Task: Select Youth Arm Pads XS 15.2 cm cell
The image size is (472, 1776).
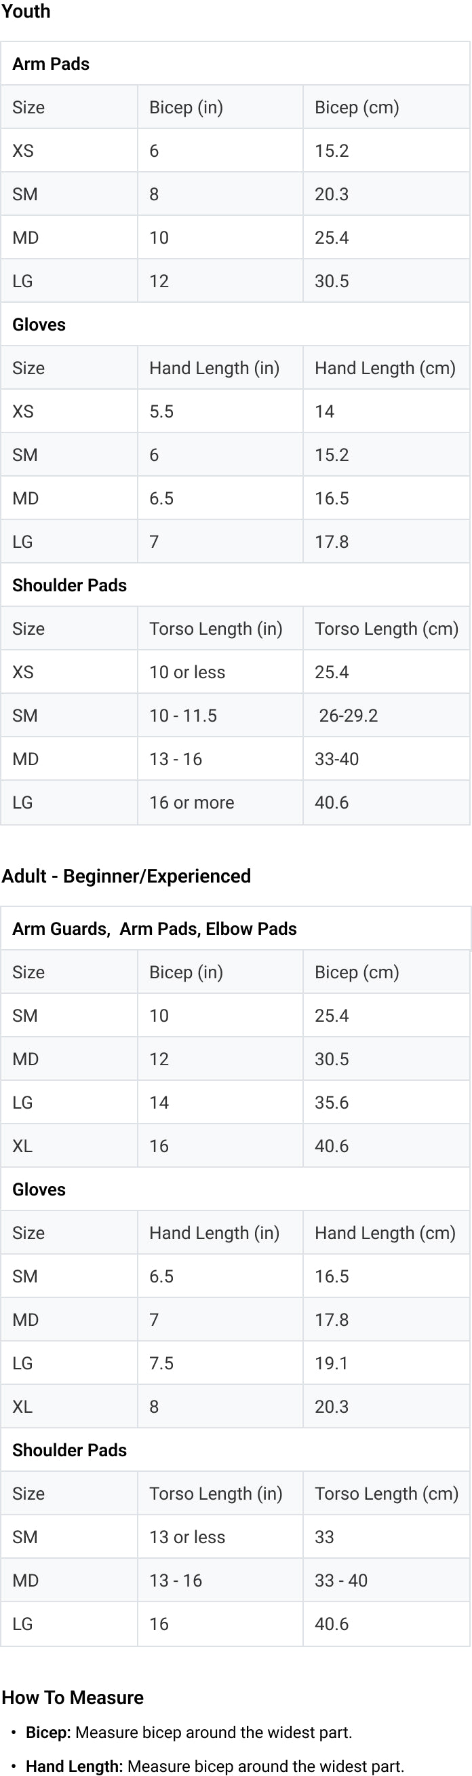Action: click(332, 151)
